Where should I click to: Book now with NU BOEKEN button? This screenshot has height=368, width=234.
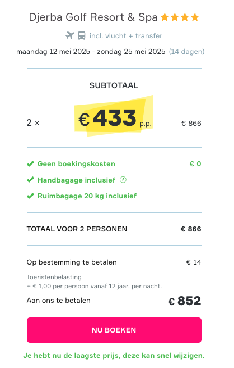[x=114, y=330]
